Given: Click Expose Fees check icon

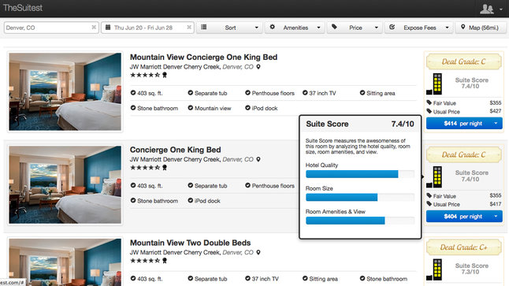Looking at the screenshot, I should 392,28.
